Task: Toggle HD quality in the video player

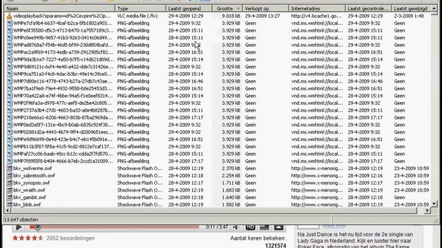Action: (x=250, y=227)
